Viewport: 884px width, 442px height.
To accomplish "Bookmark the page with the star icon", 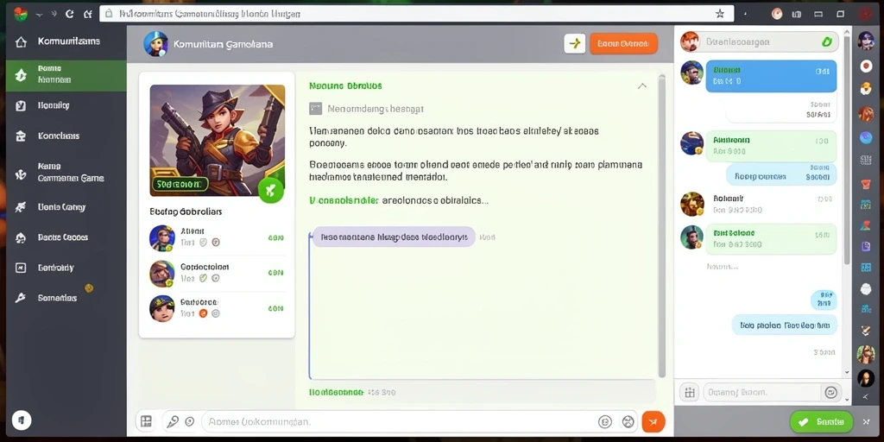I will pos(719,14).
